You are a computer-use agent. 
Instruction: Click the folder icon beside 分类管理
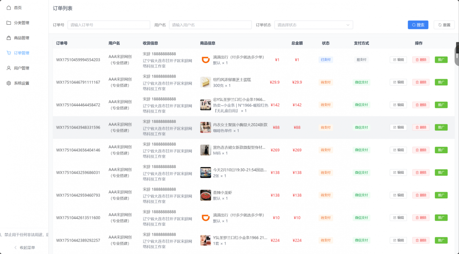pos(9,23)
